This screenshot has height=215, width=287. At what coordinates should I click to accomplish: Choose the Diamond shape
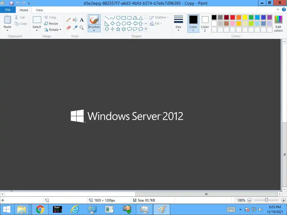pos(113,24)
